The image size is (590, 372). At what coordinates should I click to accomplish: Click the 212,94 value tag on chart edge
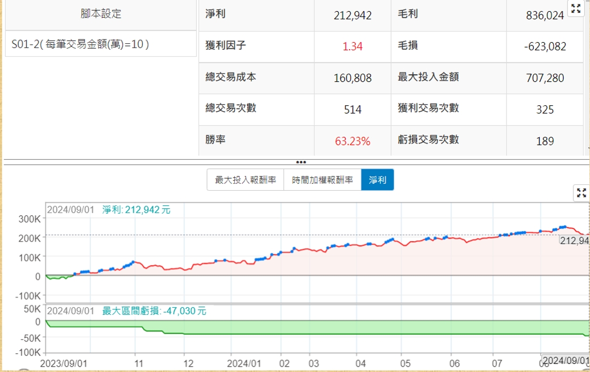(574, 241)
